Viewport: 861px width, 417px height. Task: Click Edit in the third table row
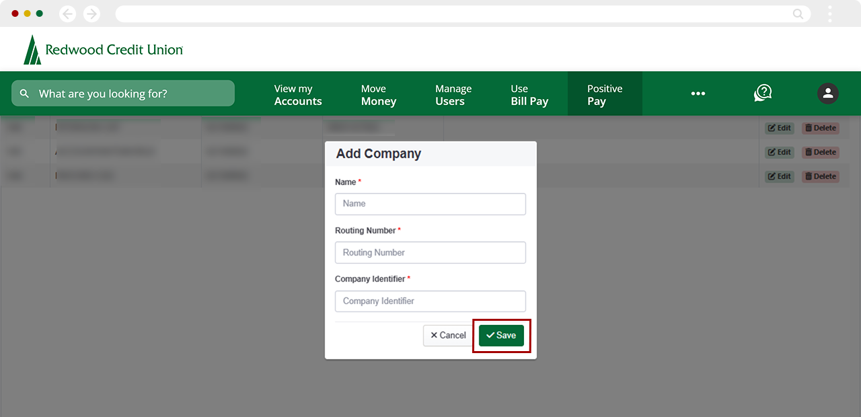click(x=780, y=176)
